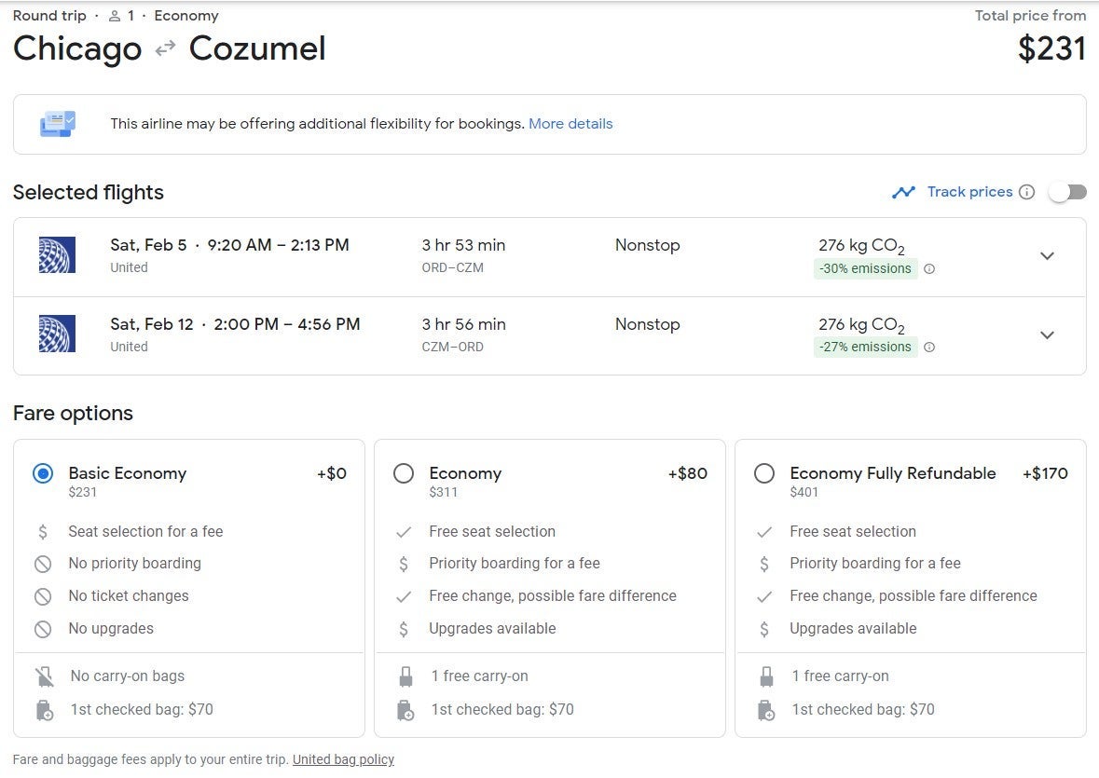Click the round-trip arrows between cities
Screen dimensions: 1099x778
165,48
